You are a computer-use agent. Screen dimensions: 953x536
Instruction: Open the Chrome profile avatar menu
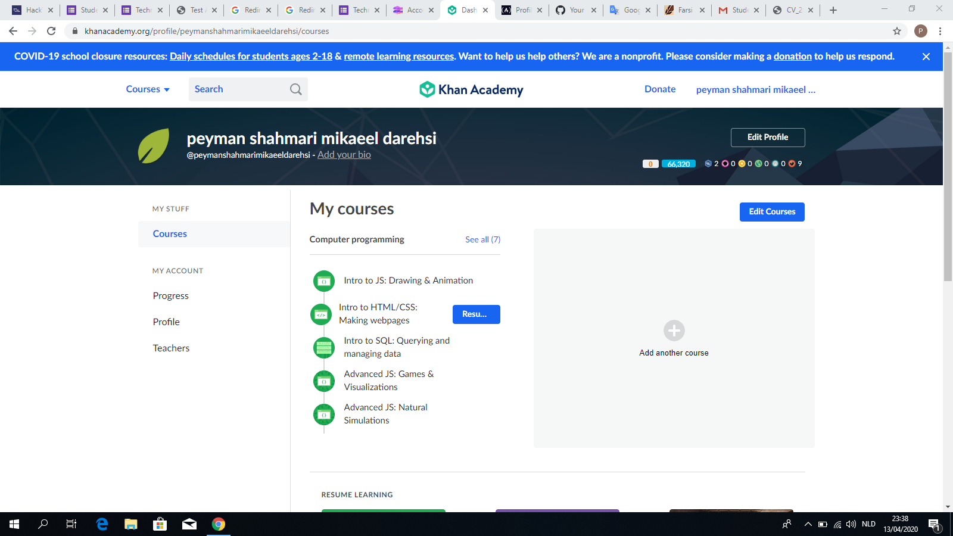pyautogui.click(x=921, y=31)
